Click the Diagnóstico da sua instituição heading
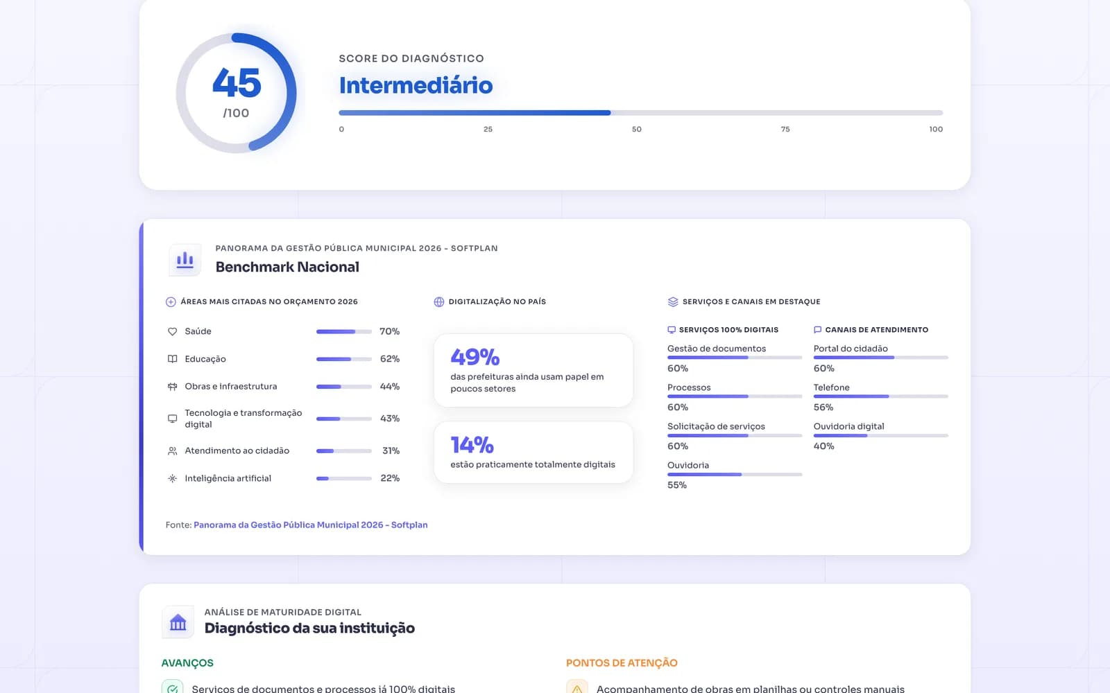Screen dimensions: 1110x693 pyautogui.click(x=309, y=628)
